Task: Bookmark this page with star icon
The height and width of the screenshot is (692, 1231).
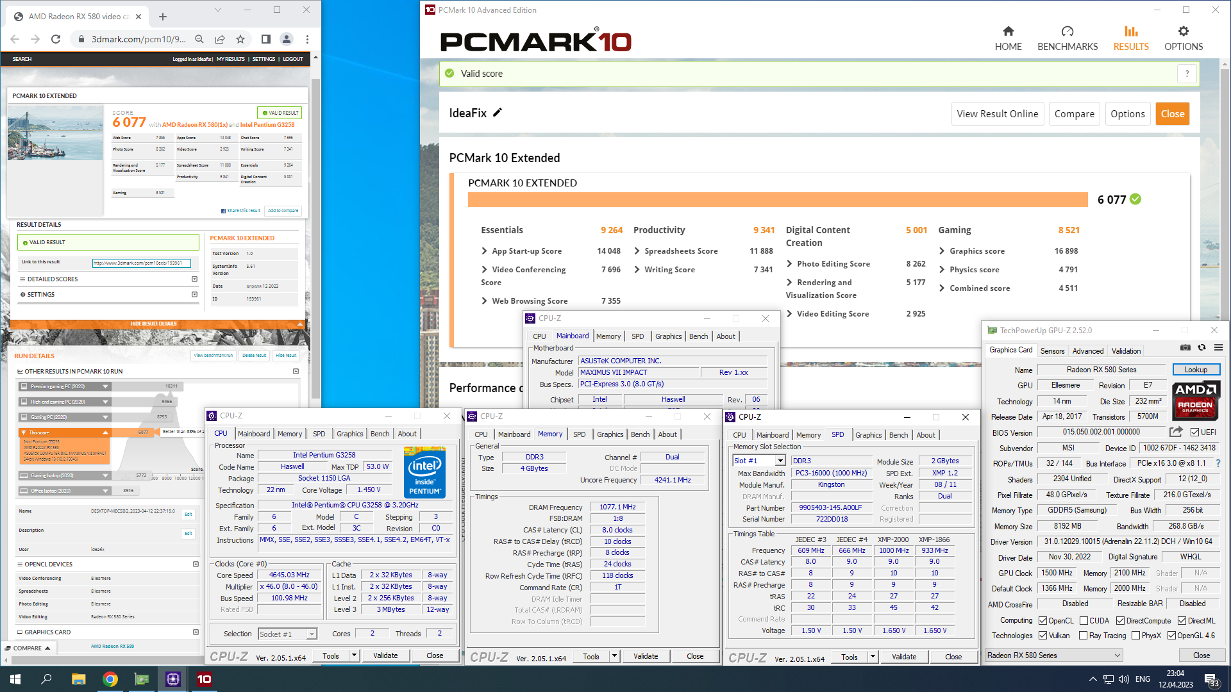Action: (x=240, y=39)
